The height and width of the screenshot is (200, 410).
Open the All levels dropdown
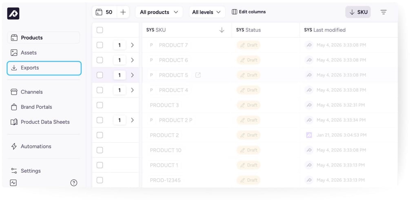[207, 12]
